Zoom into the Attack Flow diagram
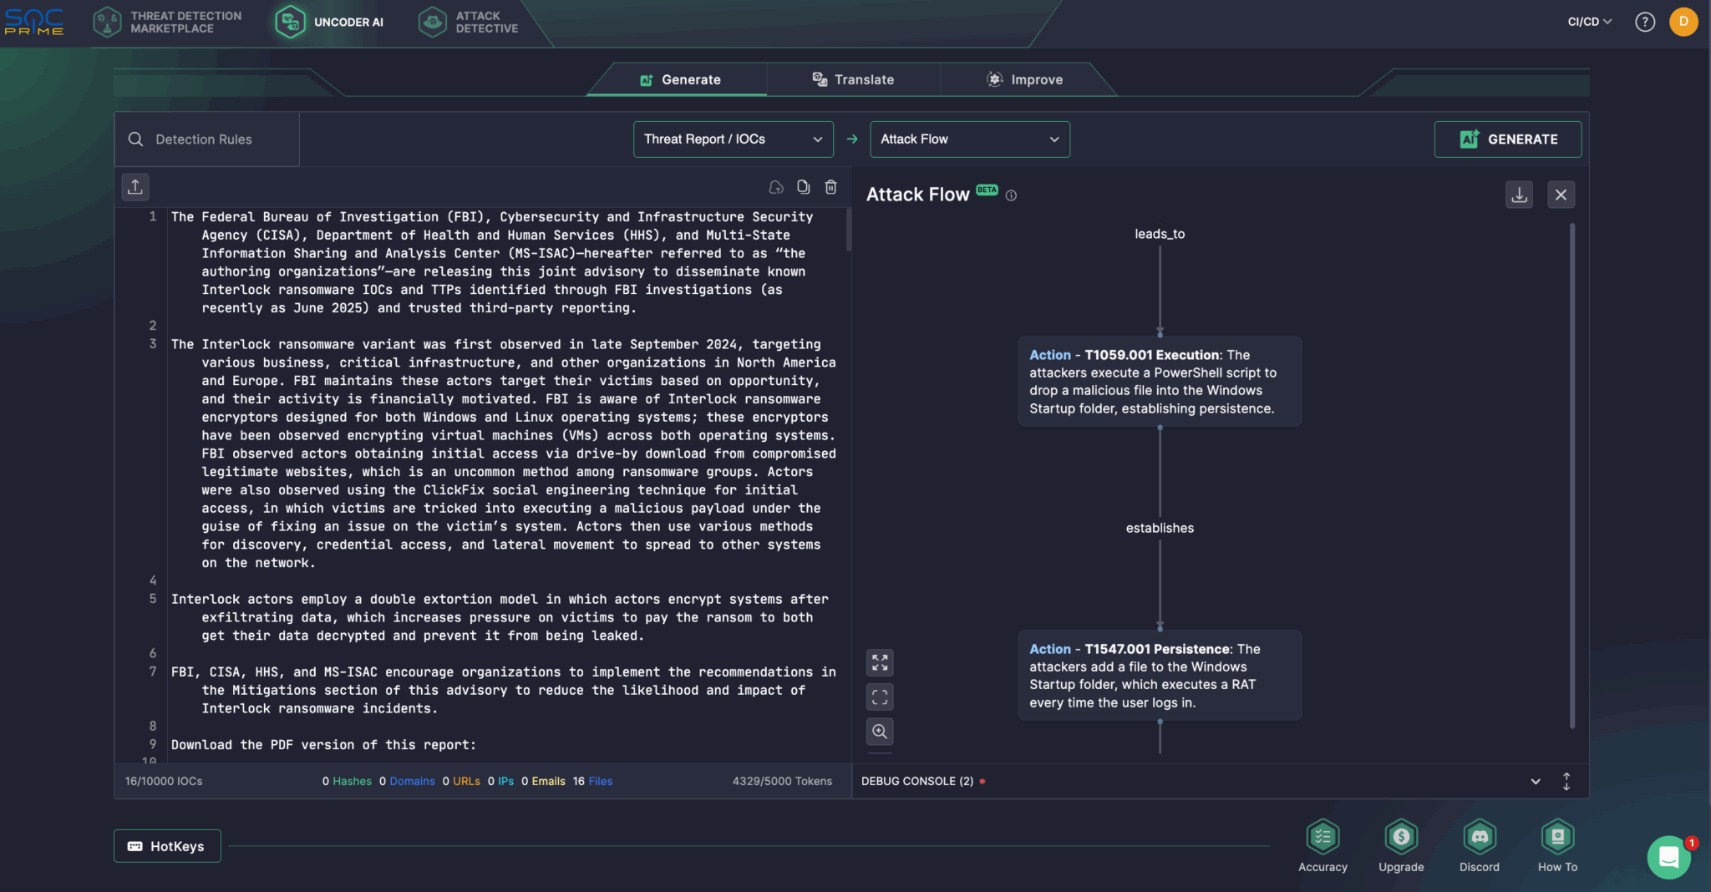The height and width of the screenshot is (892, 1711). 879,732
